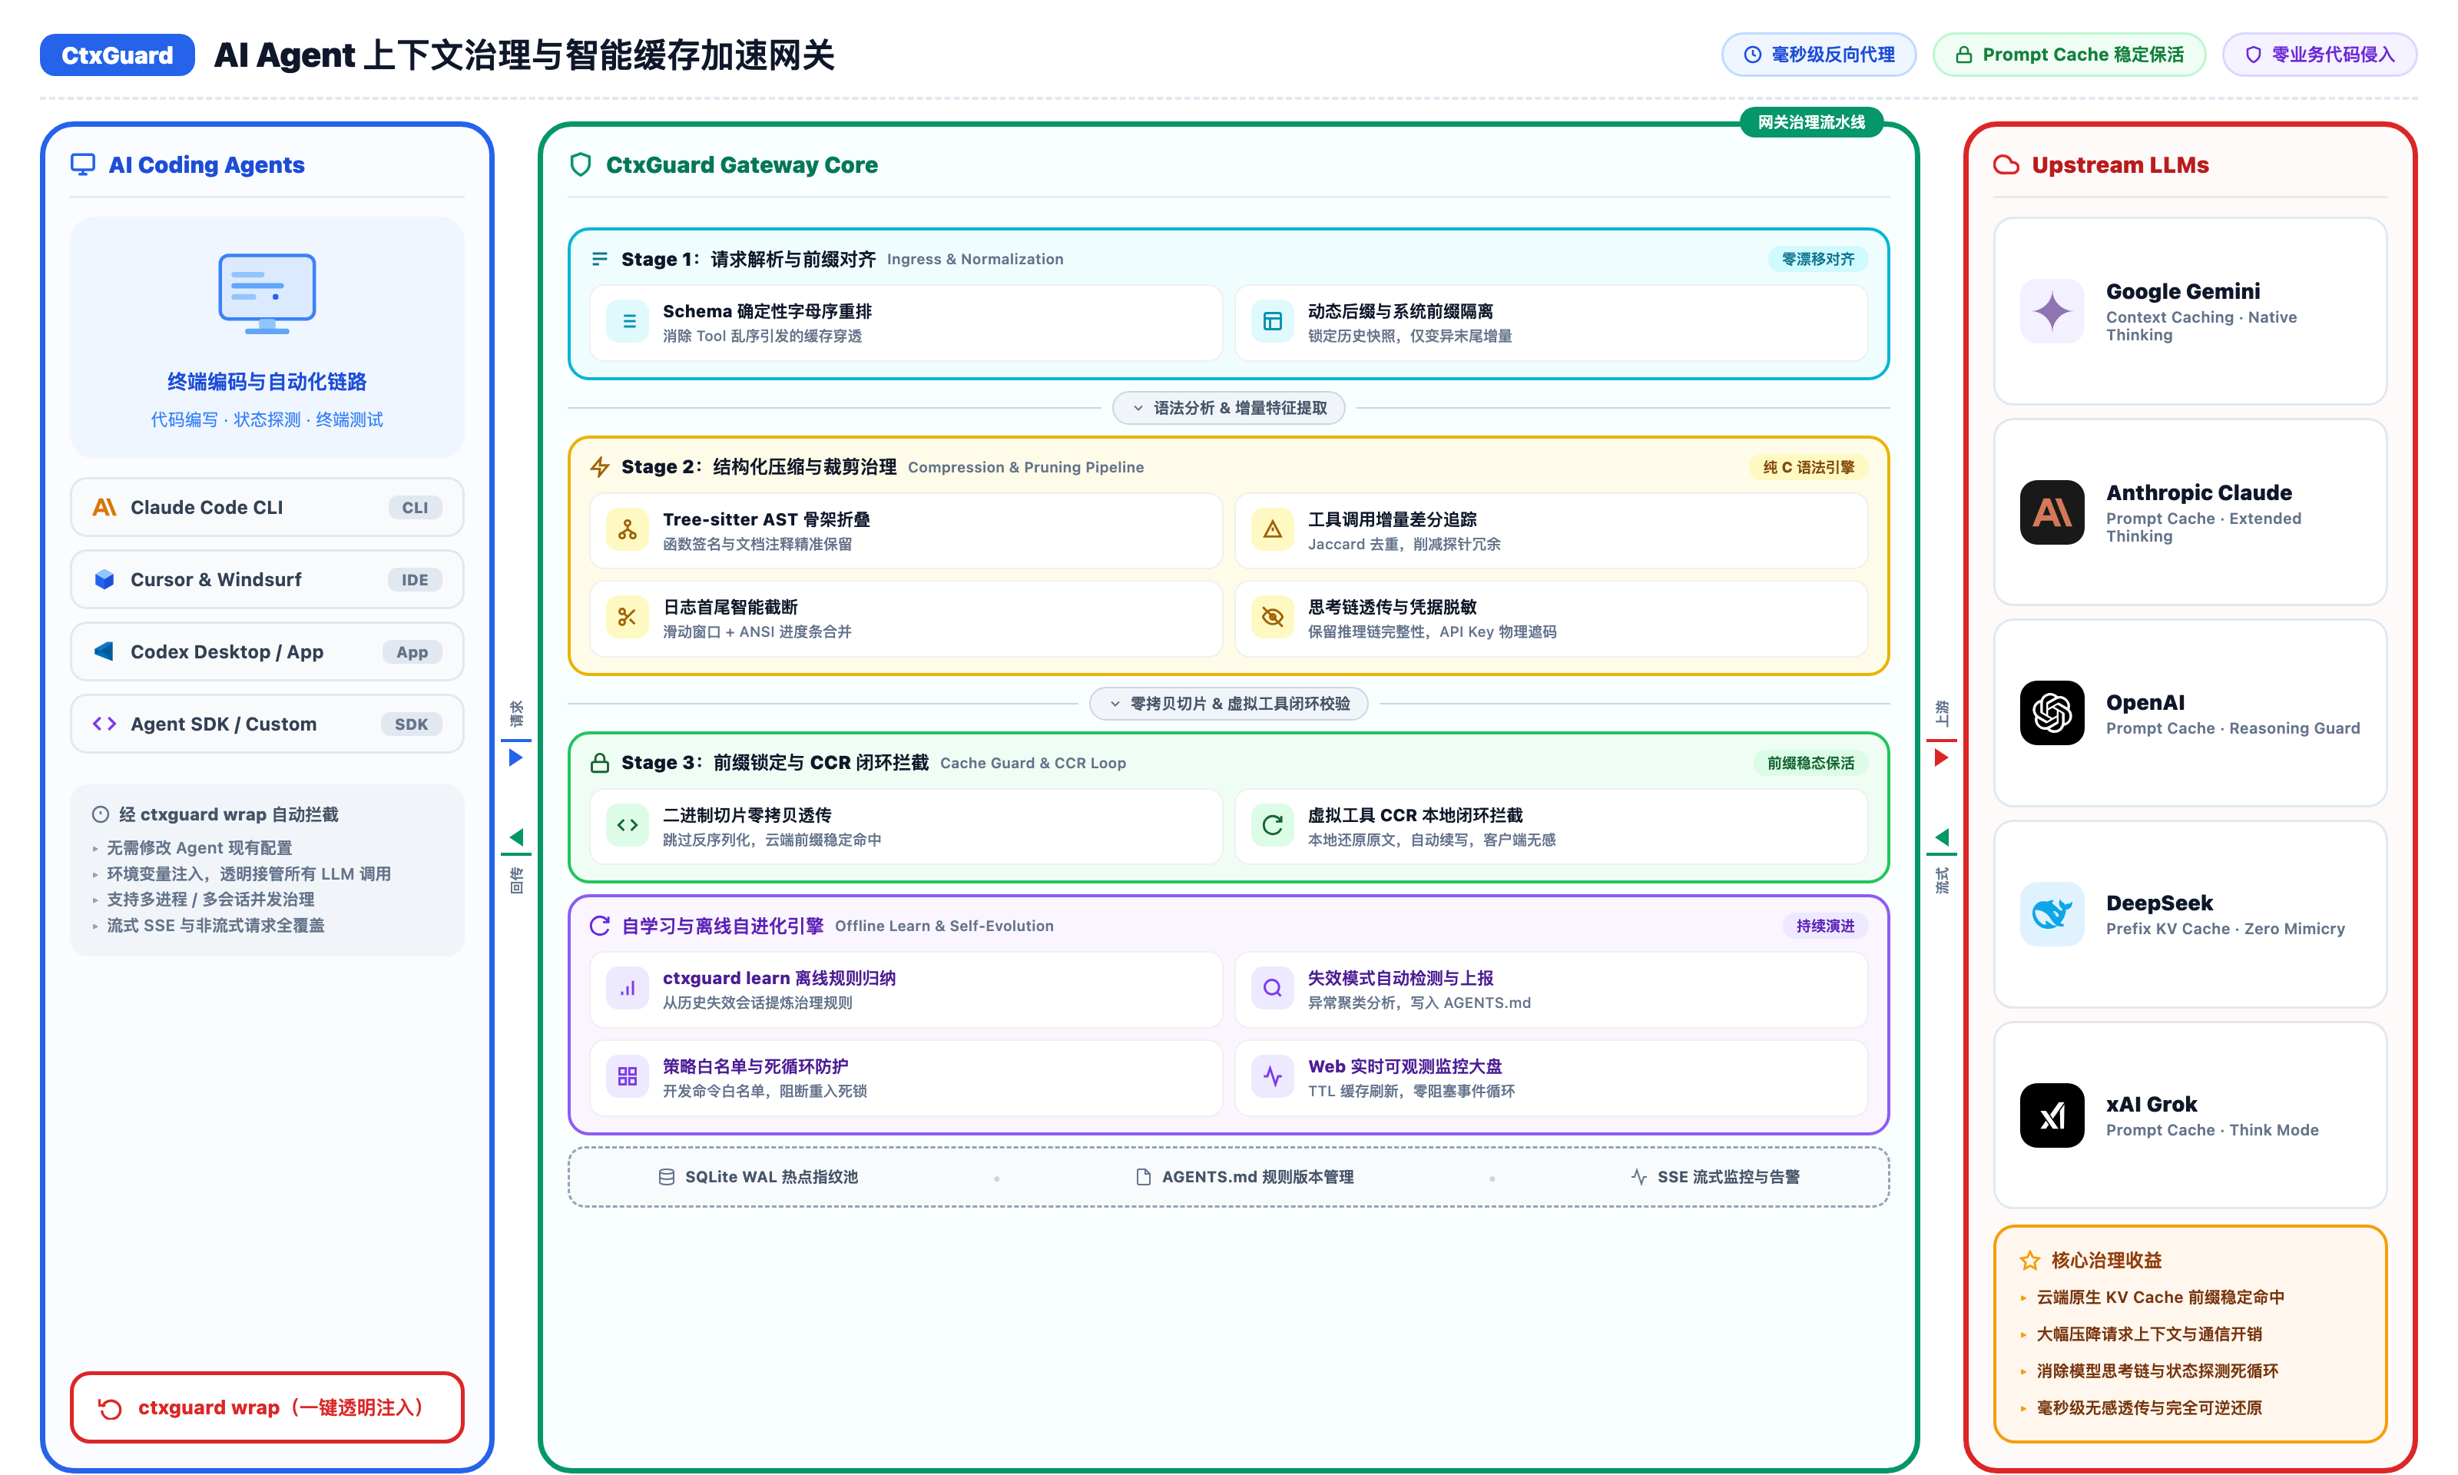
Task: Click the tree icon in Tree-sitter AST 骨架折叠 card
Action: 628,530
